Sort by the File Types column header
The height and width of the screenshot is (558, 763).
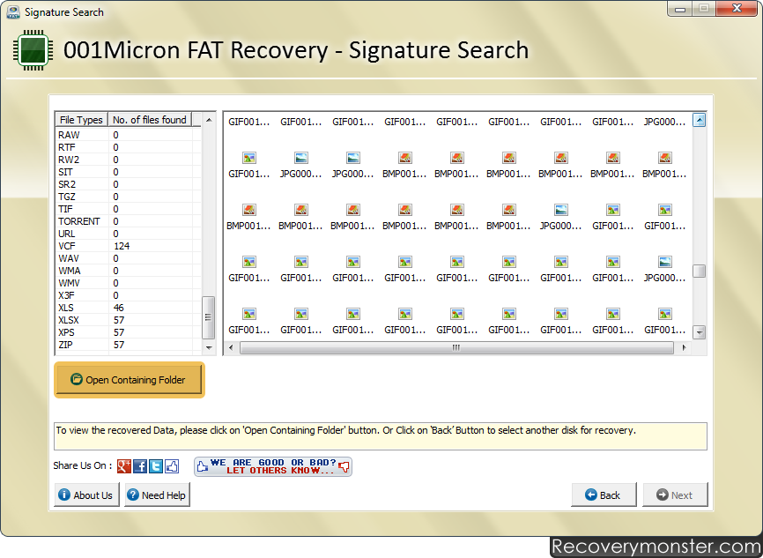(x=81, y=120)
